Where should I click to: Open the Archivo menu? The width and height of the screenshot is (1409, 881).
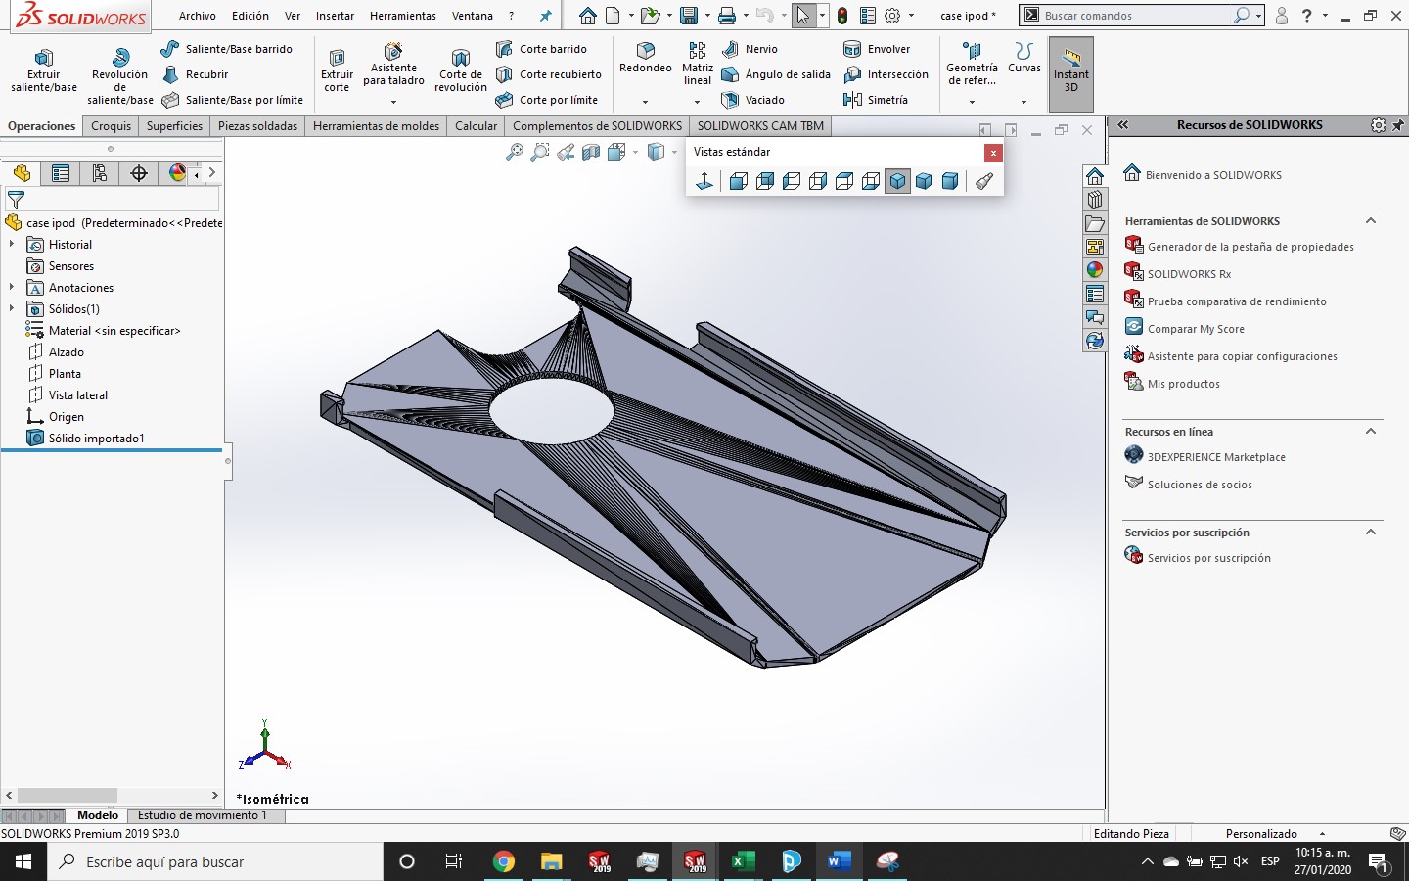[197, 16]
